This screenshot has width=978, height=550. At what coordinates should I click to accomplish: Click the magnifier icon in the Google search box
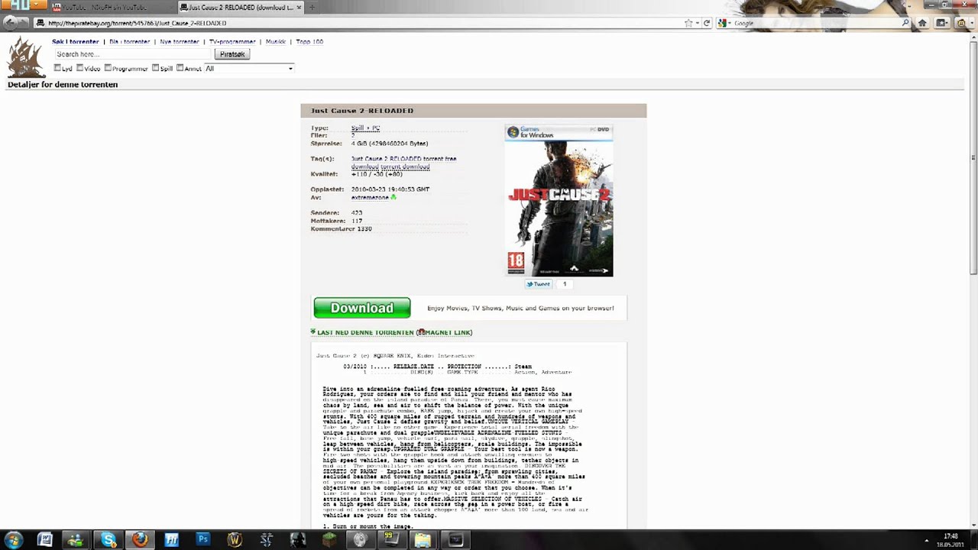point(905,23)
